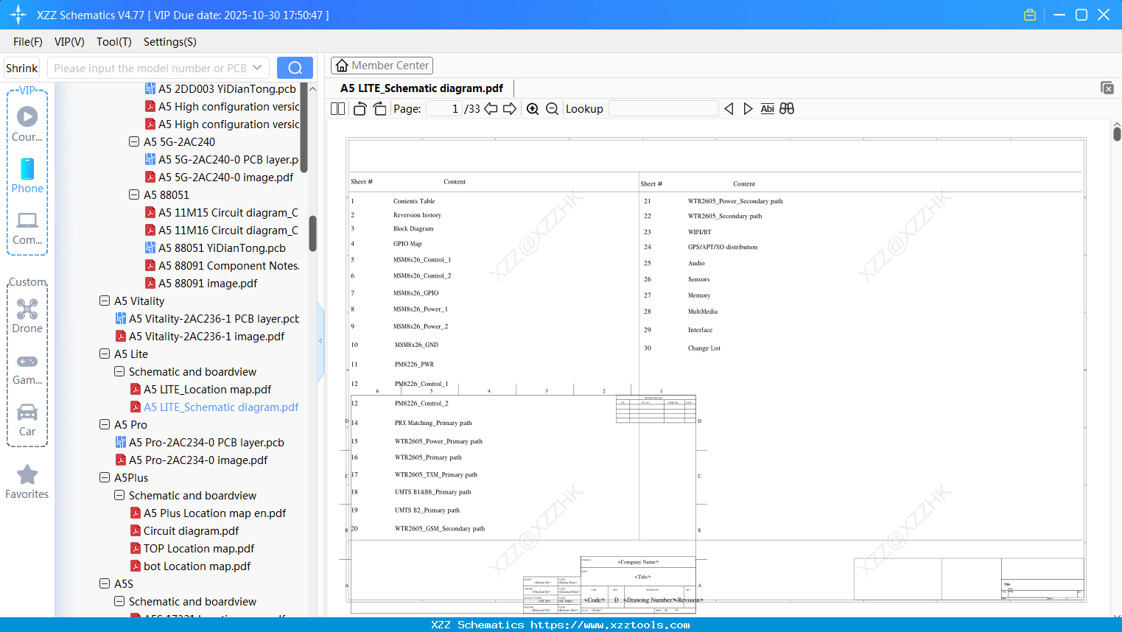Image resolution: width=1122 pixels, height=632 pixels.
Task: Click the file tree vertical scrollbar thumb
Action: coord(312,233)
